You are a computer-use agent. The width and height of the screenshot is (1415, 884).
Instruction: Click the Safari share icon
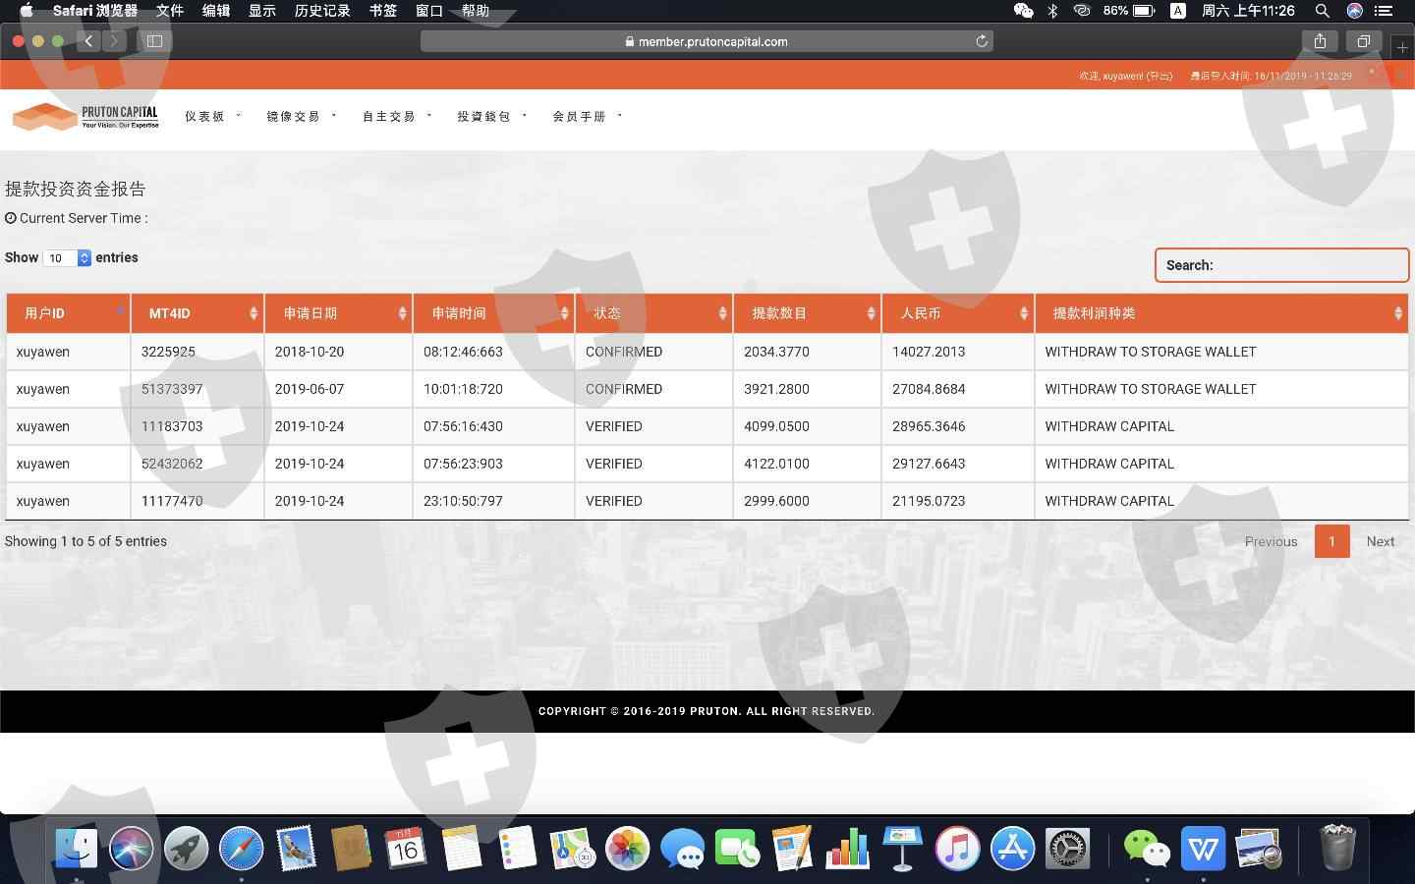[x=1320, y=41]
